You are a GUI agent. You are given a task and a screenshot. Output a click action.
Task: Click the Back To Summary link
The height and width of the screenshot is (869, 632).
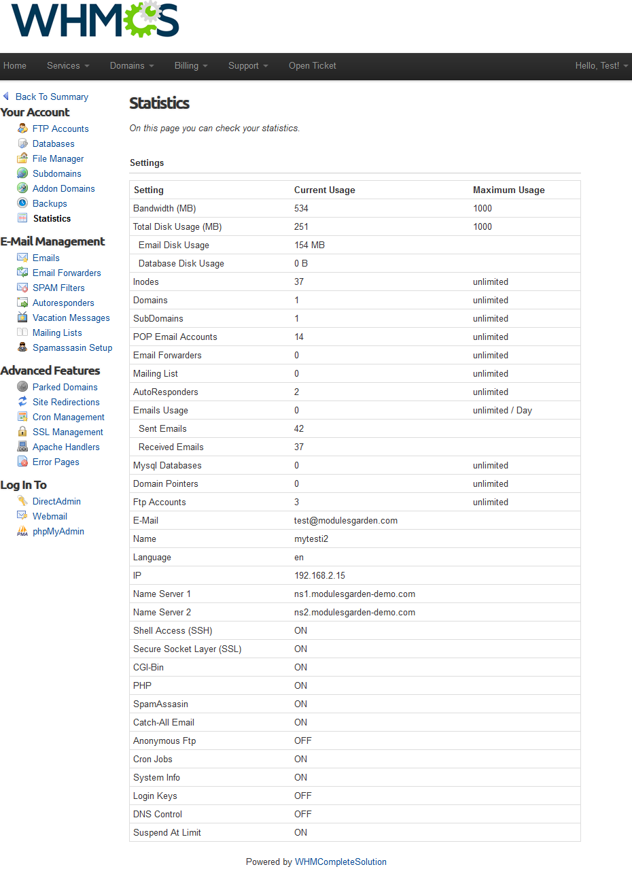(52, 97)
